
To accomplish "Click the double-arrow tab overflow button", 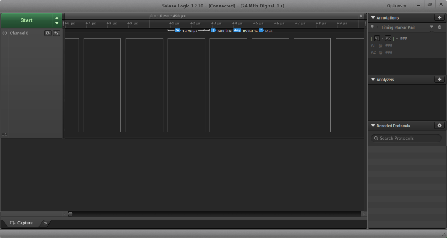I will click(45, 223).
